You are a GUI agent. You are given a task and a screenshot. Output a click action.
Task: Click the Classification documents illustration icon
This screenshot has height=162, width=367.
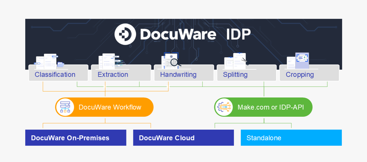tap(49, 61)
